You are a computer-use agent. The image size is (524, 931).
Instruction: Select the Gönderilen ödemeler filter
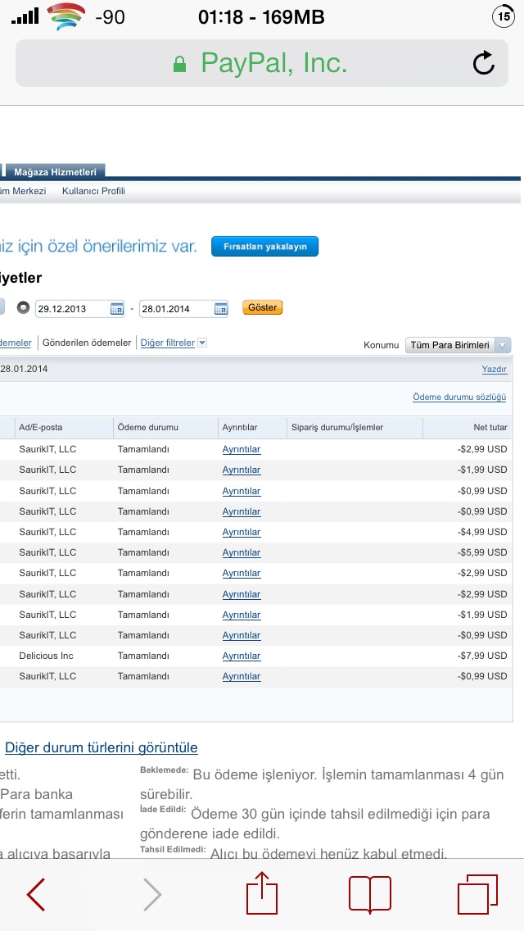click(x=87, y=343)
